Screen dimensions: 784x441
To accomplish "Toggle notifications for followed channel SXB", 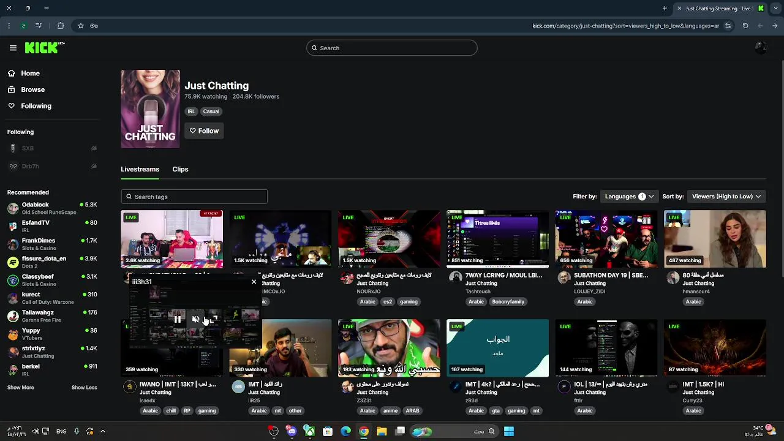I will point(94,148).
